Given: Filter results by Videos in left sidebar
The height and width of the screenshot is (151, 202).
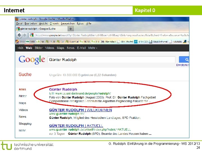Looking at the screenshot, I should [x=23, y=110].
